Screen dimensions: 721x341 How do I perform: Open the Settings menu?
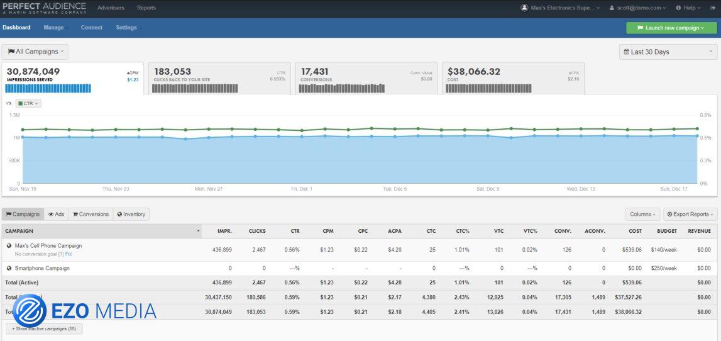(128, 28)
